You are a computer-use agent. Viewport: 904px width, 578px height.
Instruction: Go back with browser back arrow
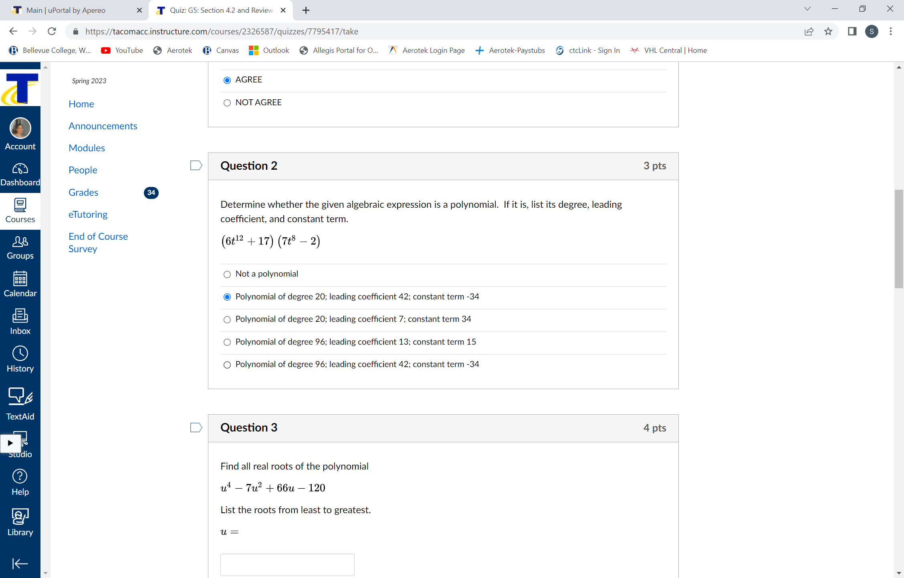click(x=13, y=31)
